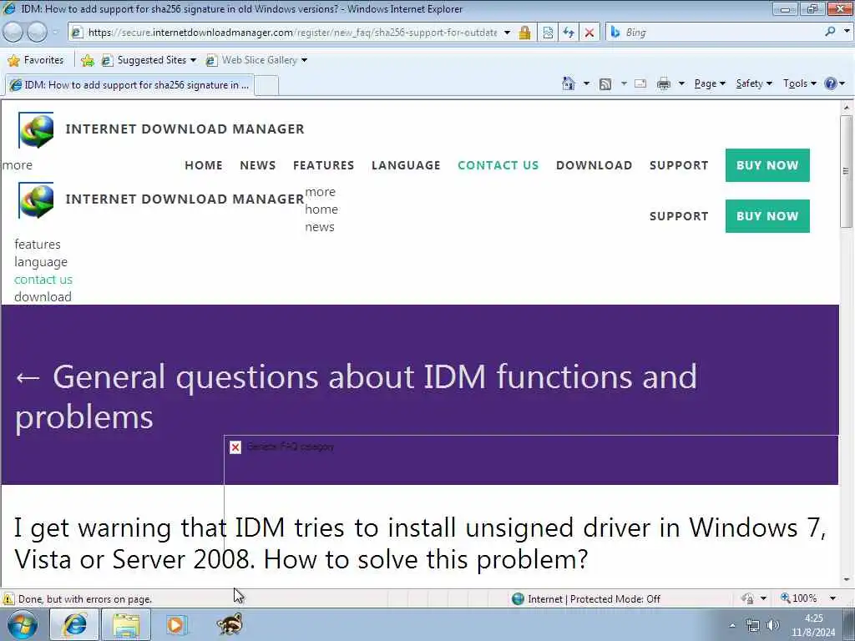Click the browser Back button
The height and width of the screenshot is (641, 855).
click(13, 33)
